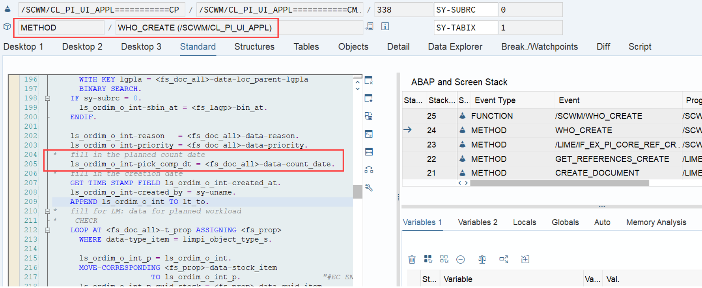Click the cube icon left of the METHOD field
Screen dimensions: 702x288
[x=7, y=27]
